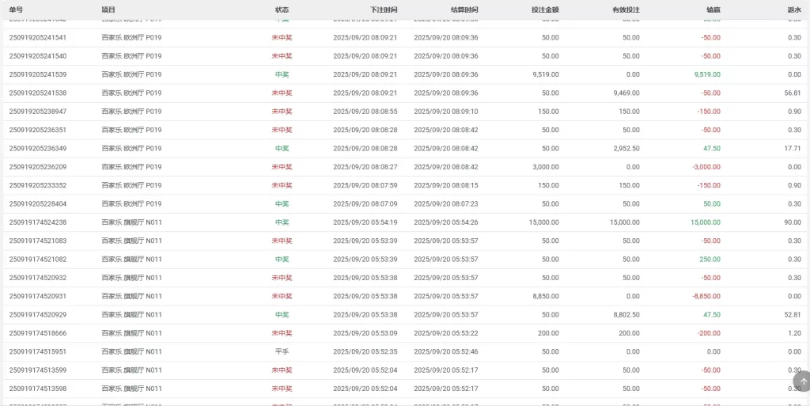Click the -8,850.00 loss amount

[x=706, y=296]
